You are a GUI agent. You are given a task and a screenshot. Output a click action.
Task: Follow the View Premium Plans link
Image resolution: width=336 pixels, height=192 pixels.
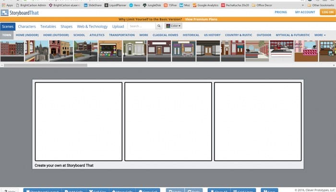[x=201, y=19]
